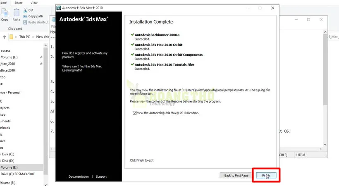Click This PC in the address breadcrumb

[x=24, y=37]
